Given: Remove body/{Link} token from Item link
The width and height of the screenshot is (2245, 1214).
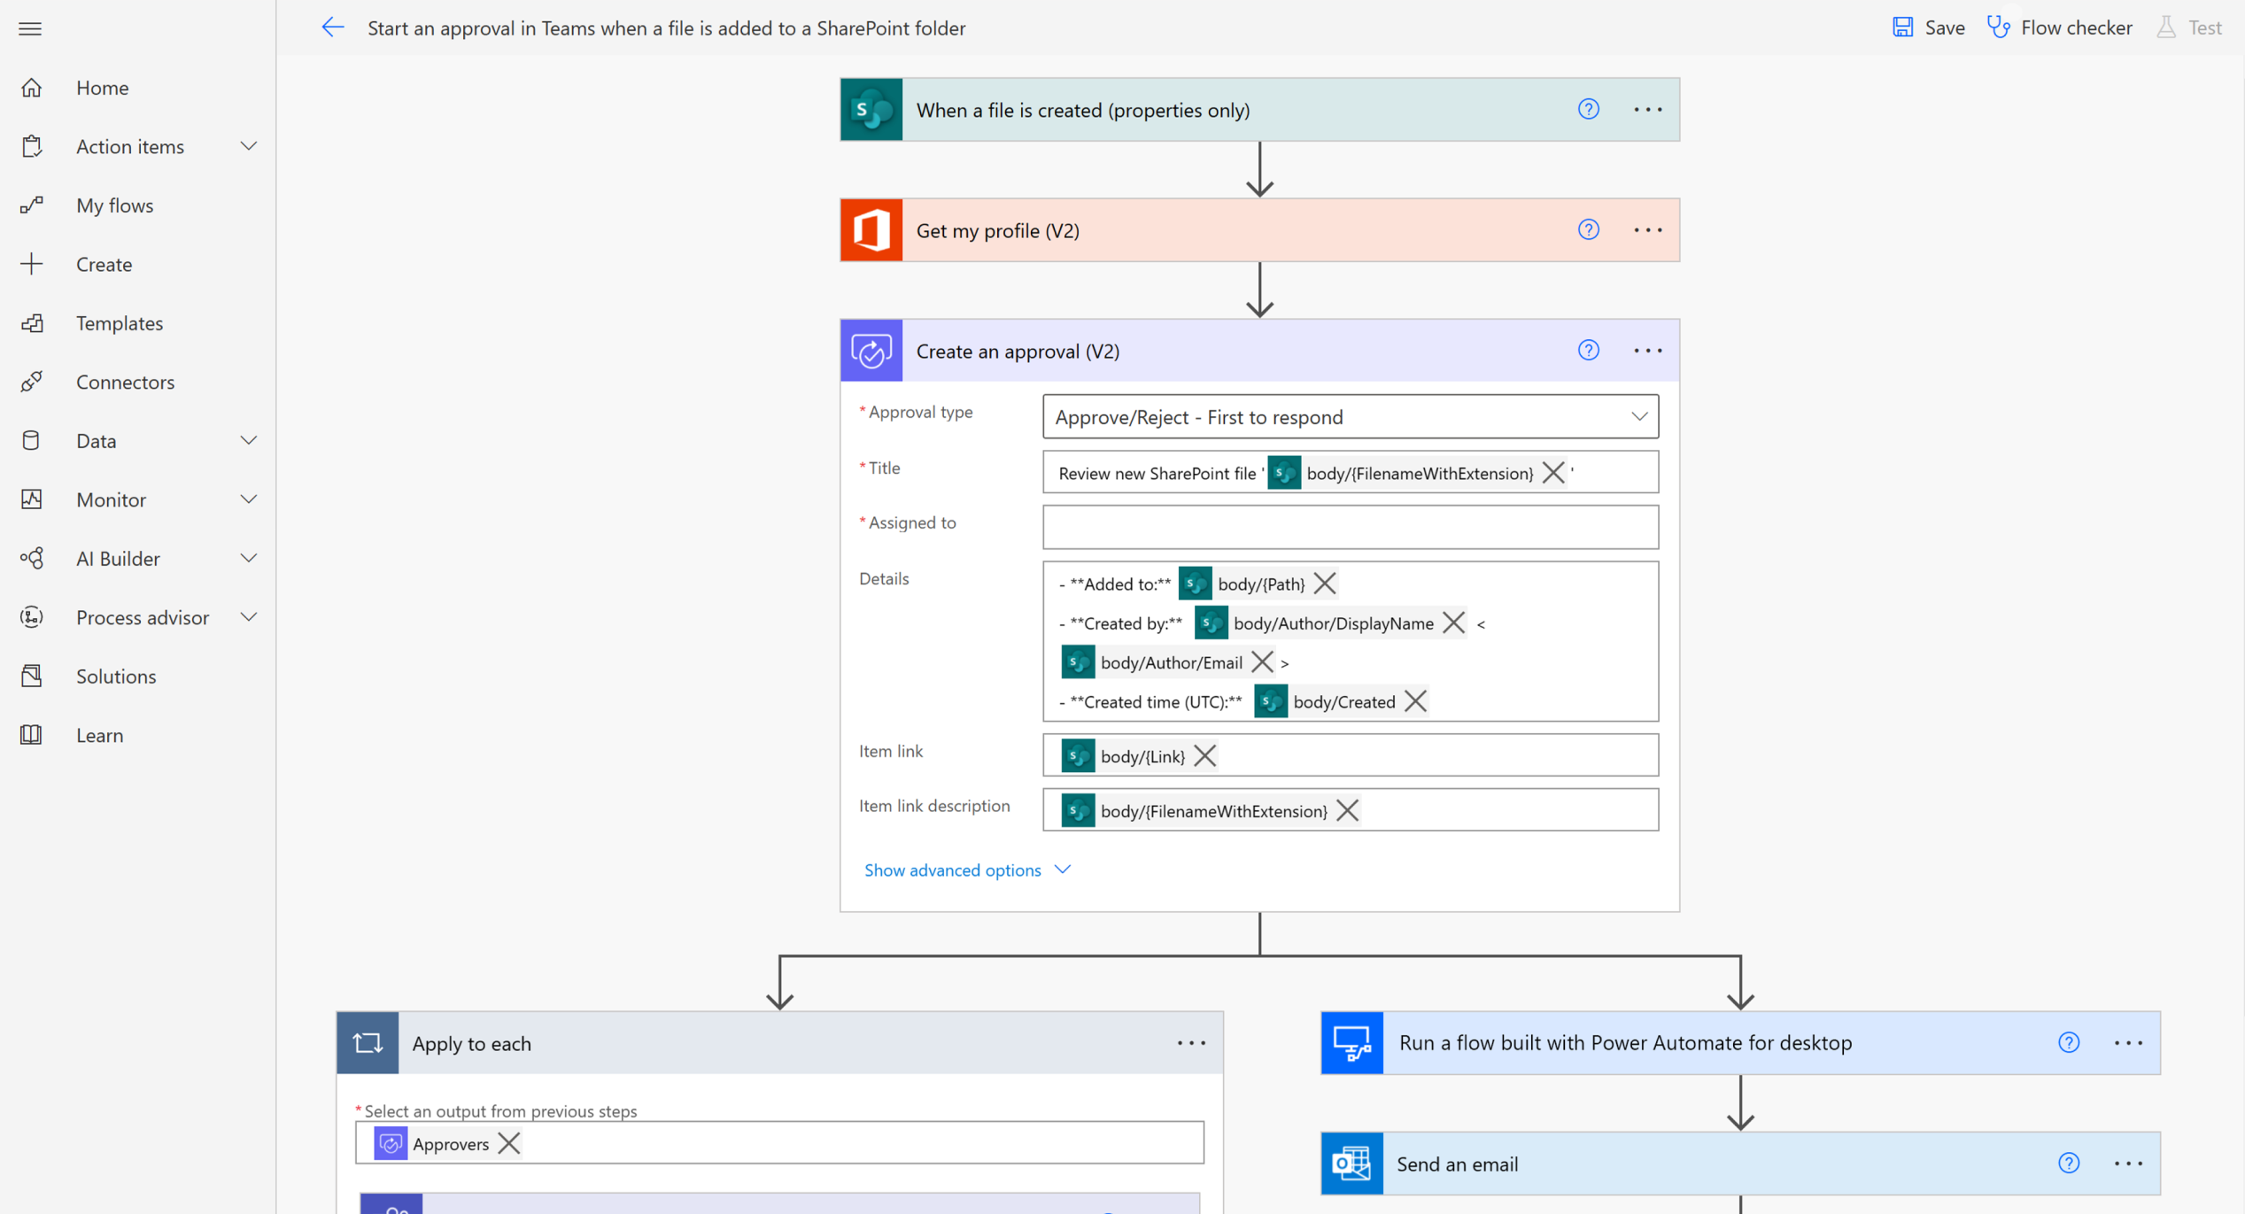Looking at the screenshot, I should coord(1204,756).
